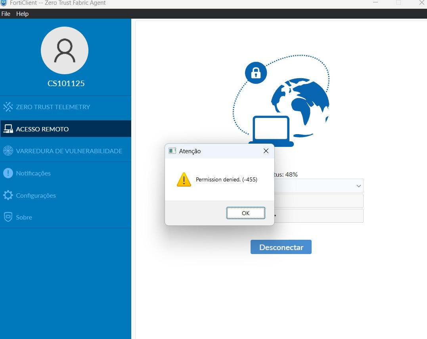The width and height of the screenshot is (427, 339).
Task: Click the username input field
Action: (x=319, y=201)
